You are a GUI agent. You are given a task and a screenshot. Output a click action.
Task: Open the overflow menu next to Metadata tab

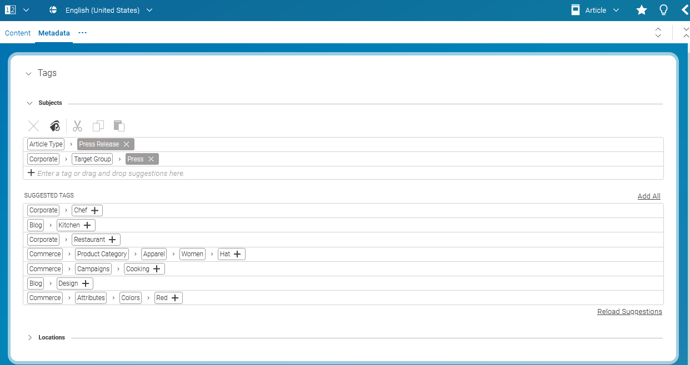(x=82, y=33)
